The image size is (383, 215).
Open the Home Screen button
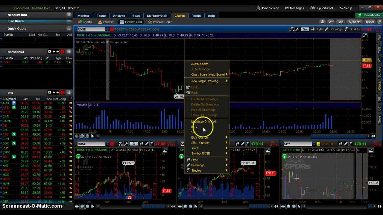[x=268, y=8]
